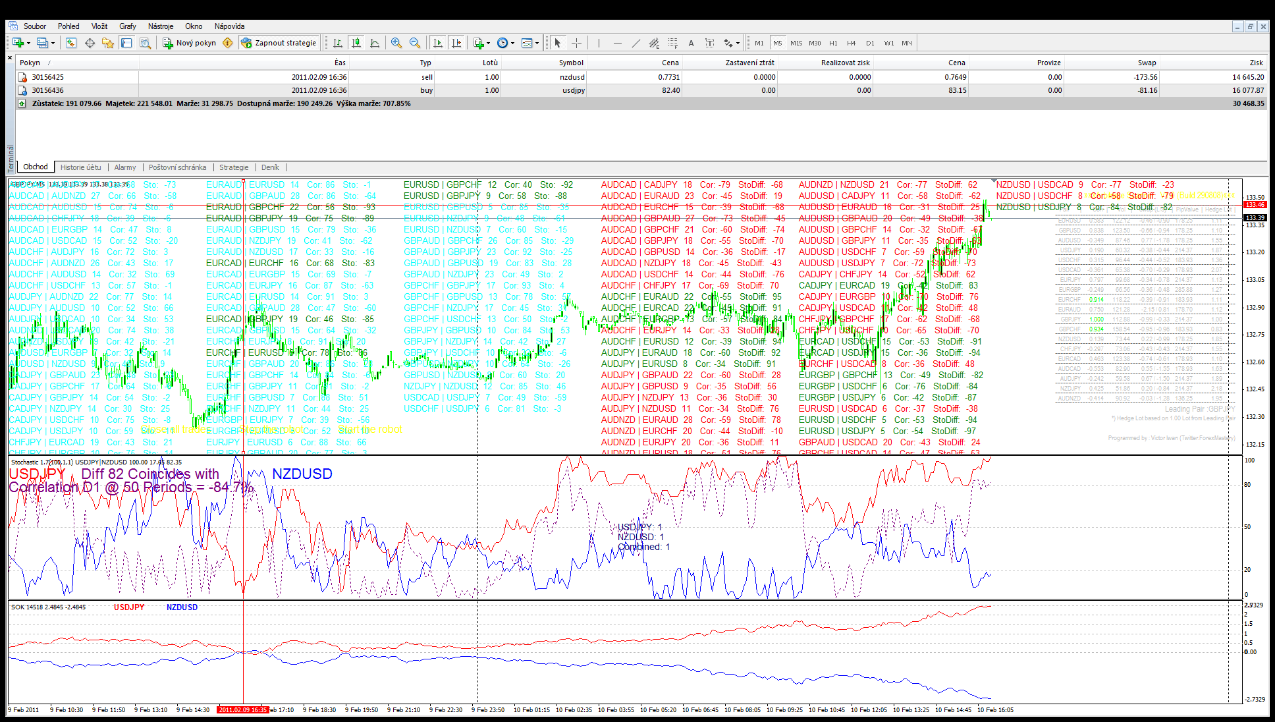
Task: Pick the Fibonacci retracement tool
Action: pos(672,43)
